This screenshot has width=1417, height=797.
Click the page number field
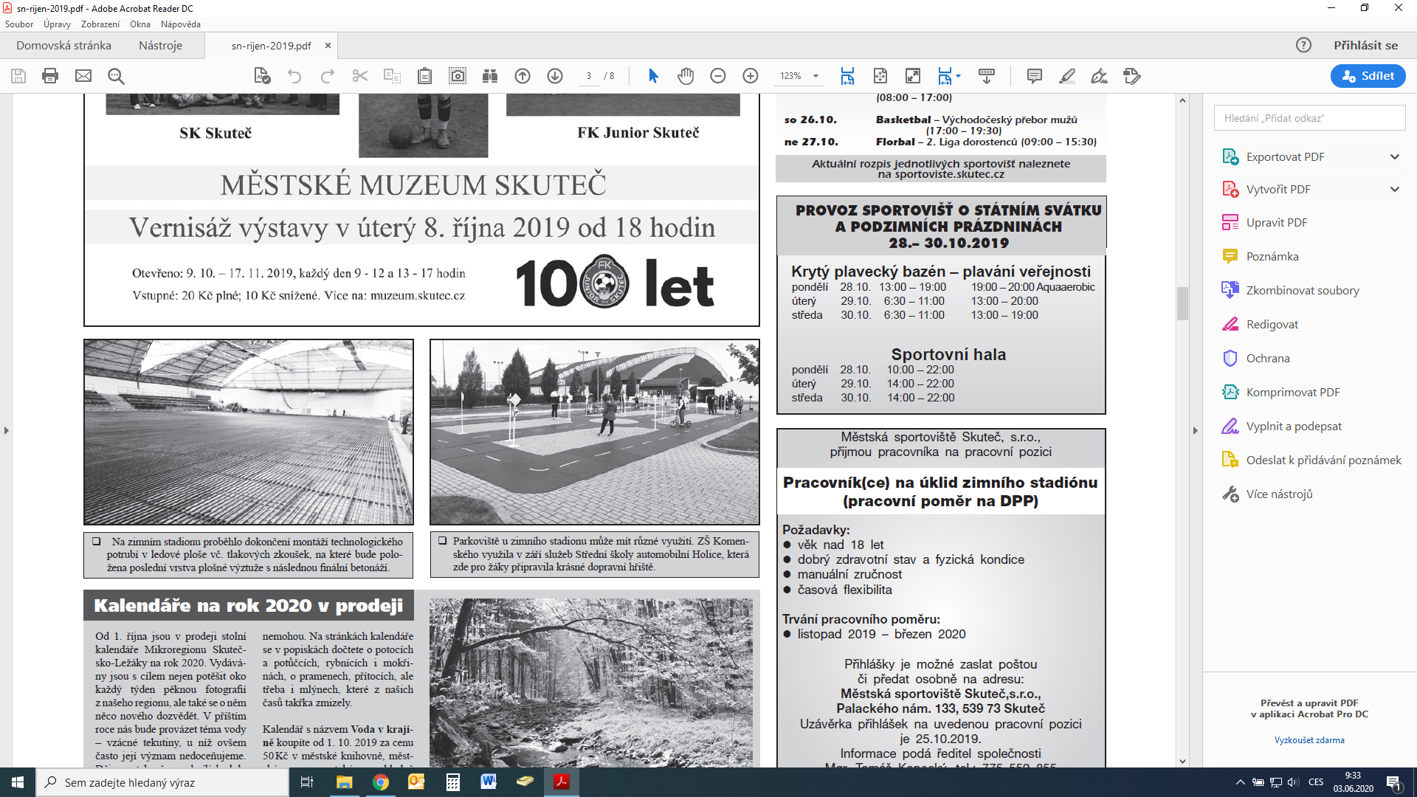point(589,76)
